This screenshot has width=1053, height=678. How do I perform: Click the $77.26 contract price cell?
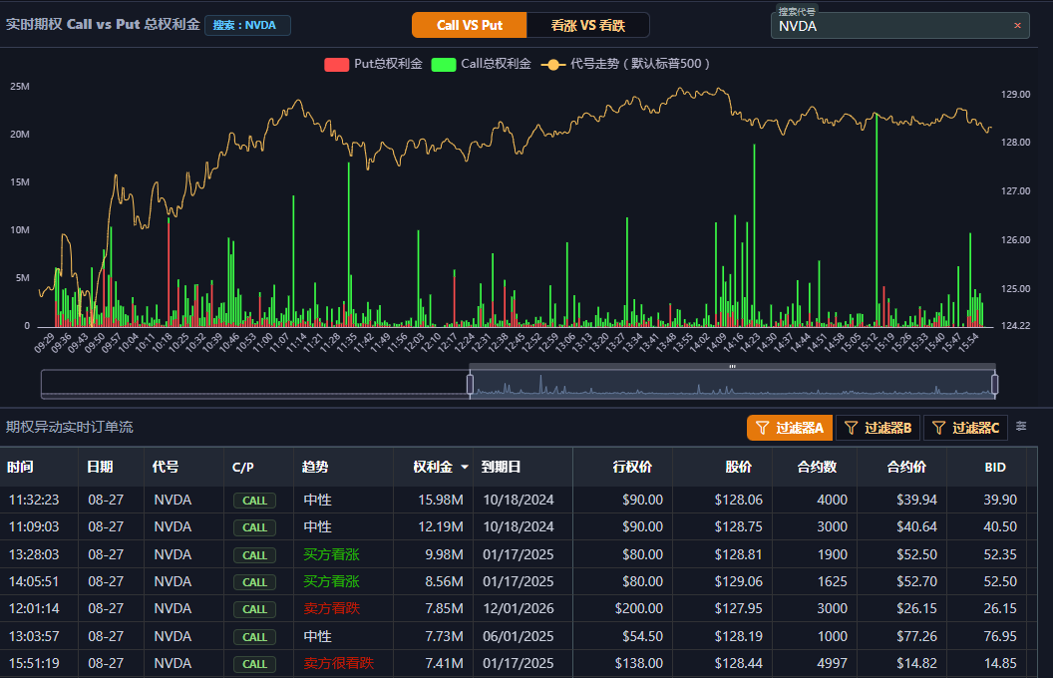tap(916, 636)
